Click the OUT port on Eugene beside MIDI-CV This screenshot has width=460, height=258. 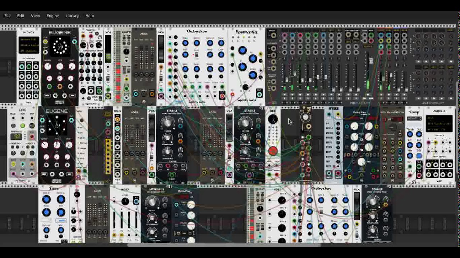[74, 42]
